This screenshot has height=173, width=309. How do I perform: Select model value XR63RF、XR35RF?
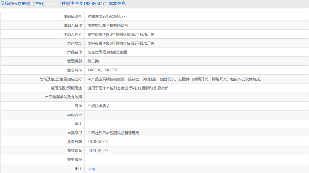coord(103,70)
